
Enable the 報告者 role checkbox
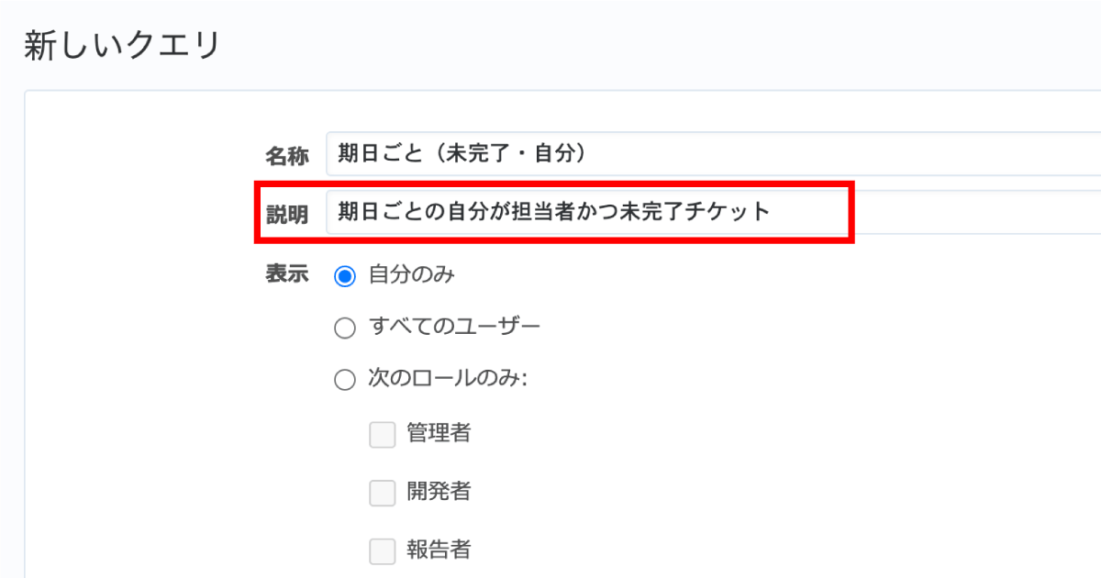(382, 550)
